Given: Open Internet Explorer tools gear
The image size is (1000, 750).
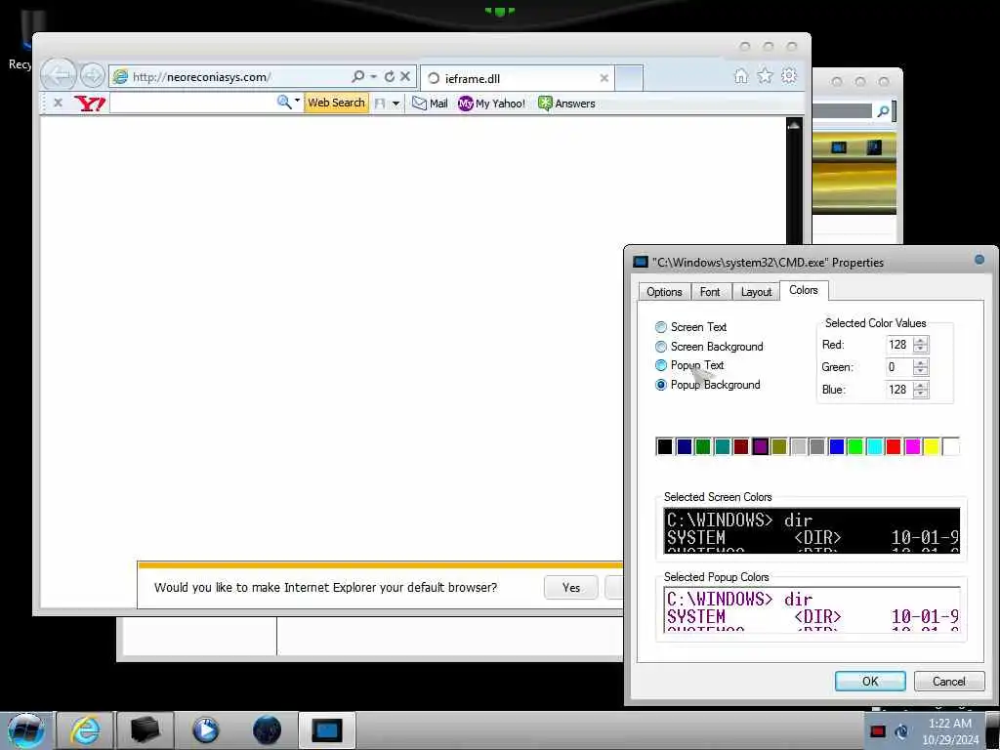Looking at the screenshot, I should (789, 76).
